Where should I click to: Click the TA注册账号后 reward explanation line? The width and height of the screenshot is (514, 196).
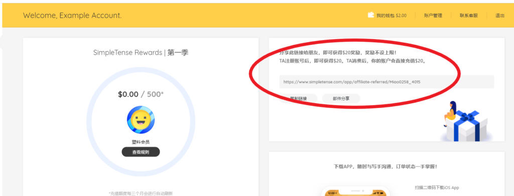pos(353,61)
